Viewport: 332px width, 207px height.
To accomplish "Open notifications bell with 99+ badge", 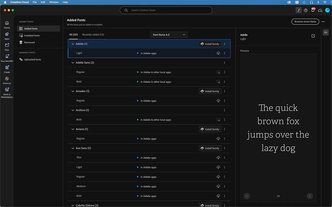I will pos(313,10).
